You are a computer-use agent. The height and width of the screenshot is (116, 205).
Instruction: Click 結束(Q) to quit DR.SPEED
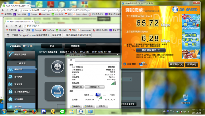(x=192, y=65)
